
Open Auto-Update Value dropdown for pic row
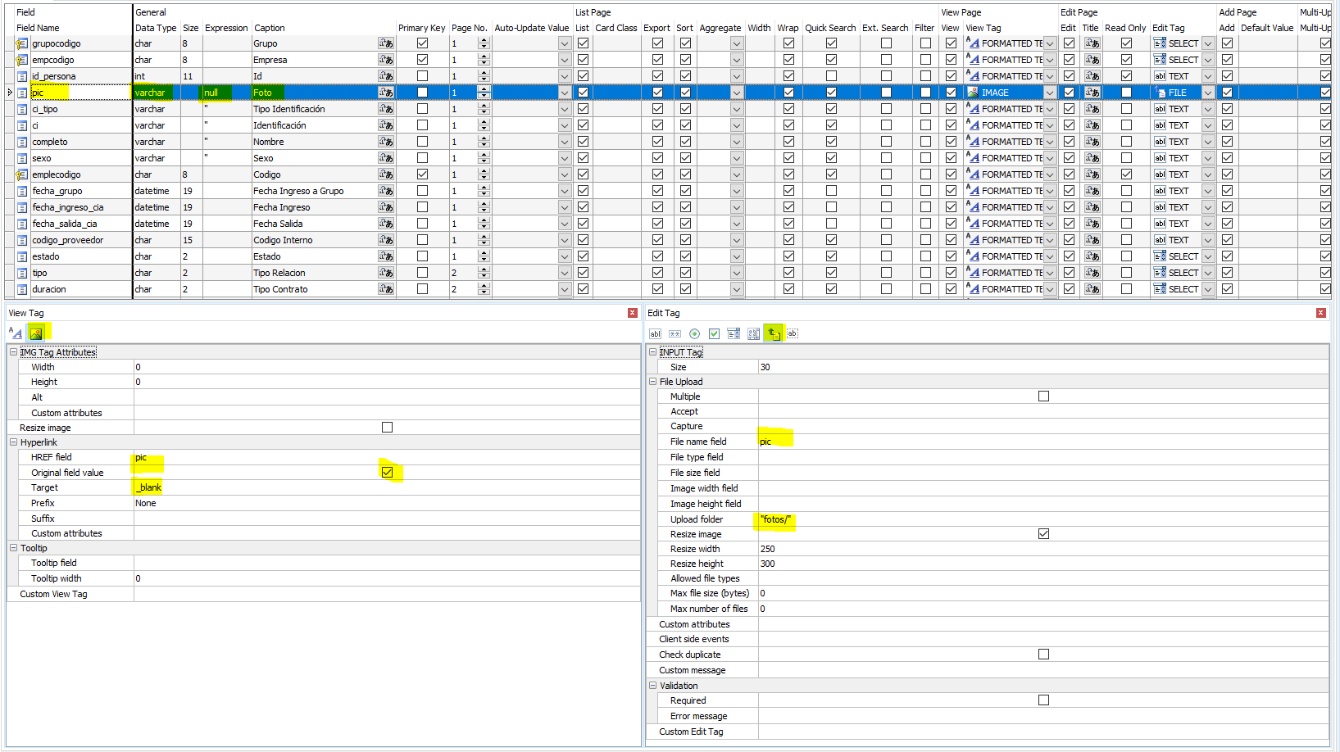(x=564, y=93)
